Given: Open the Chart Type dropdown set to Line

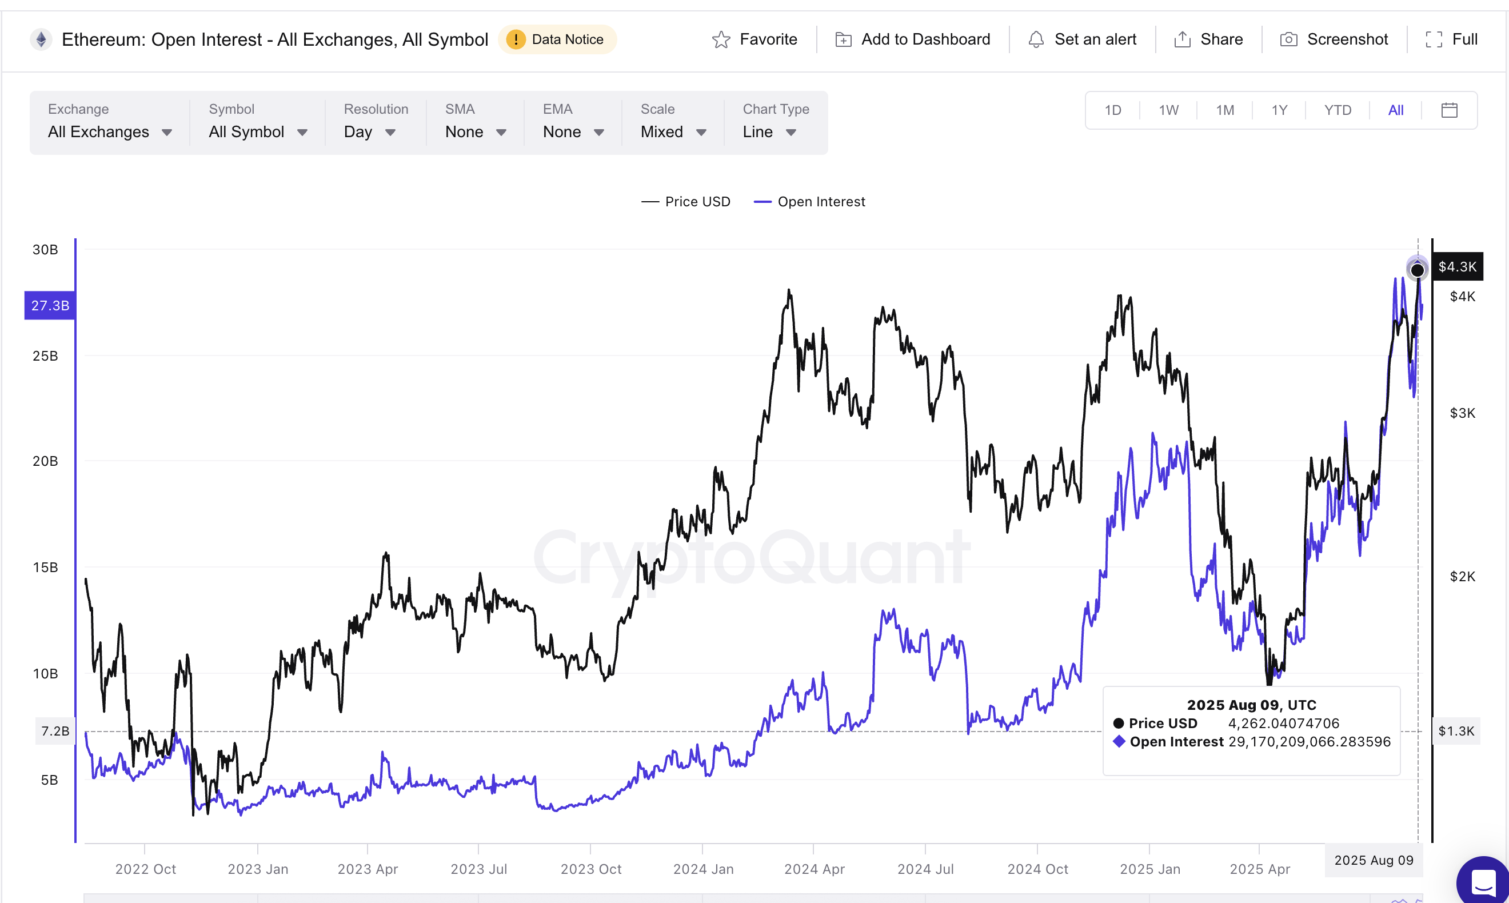Looking at the screenshot, I should tap(769, 131).
